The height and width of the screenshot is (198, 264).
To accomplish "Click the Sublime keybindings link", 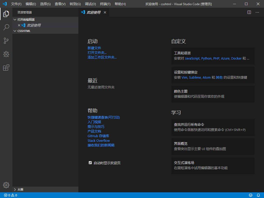I will [x=195, y=77].
